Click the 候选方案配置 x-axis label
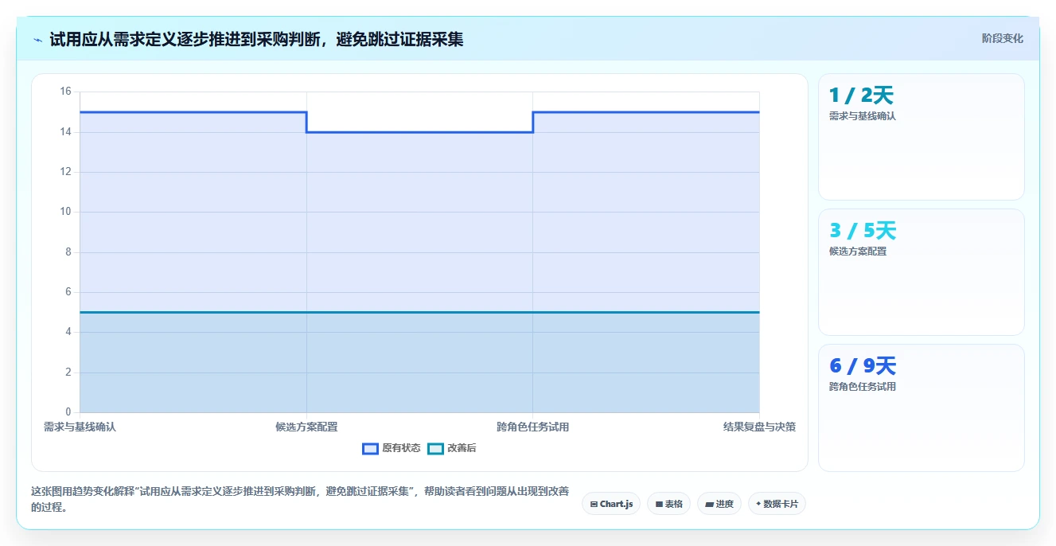Viewport: 1056px width, 546px height. [306, 427]
